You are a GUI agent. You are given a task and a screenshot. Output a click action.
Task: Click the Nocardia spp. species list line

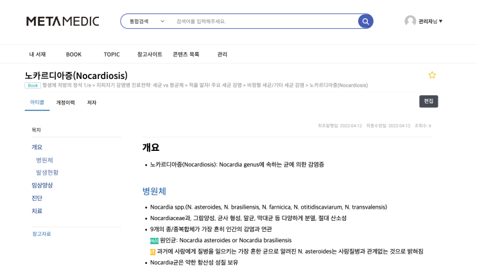click(x=268, y=207)
